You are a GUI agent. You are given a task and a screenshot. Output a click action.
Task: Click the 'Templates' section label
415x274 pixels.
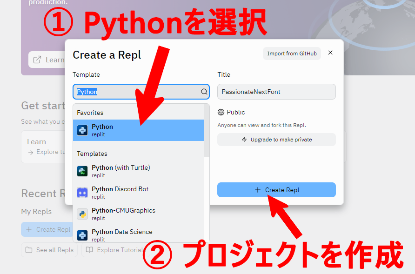click(92, 154)
